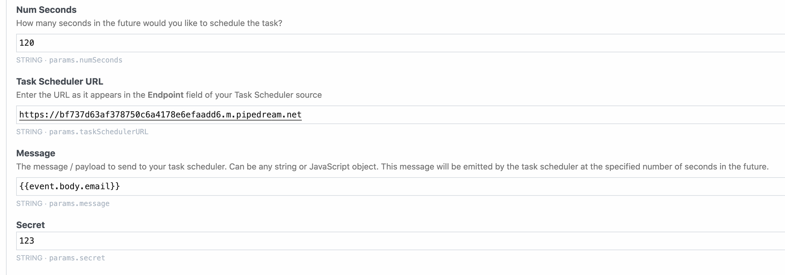
Task: Click the scheduling question description text
Action: pyautogui.click(x=149, y=22)
